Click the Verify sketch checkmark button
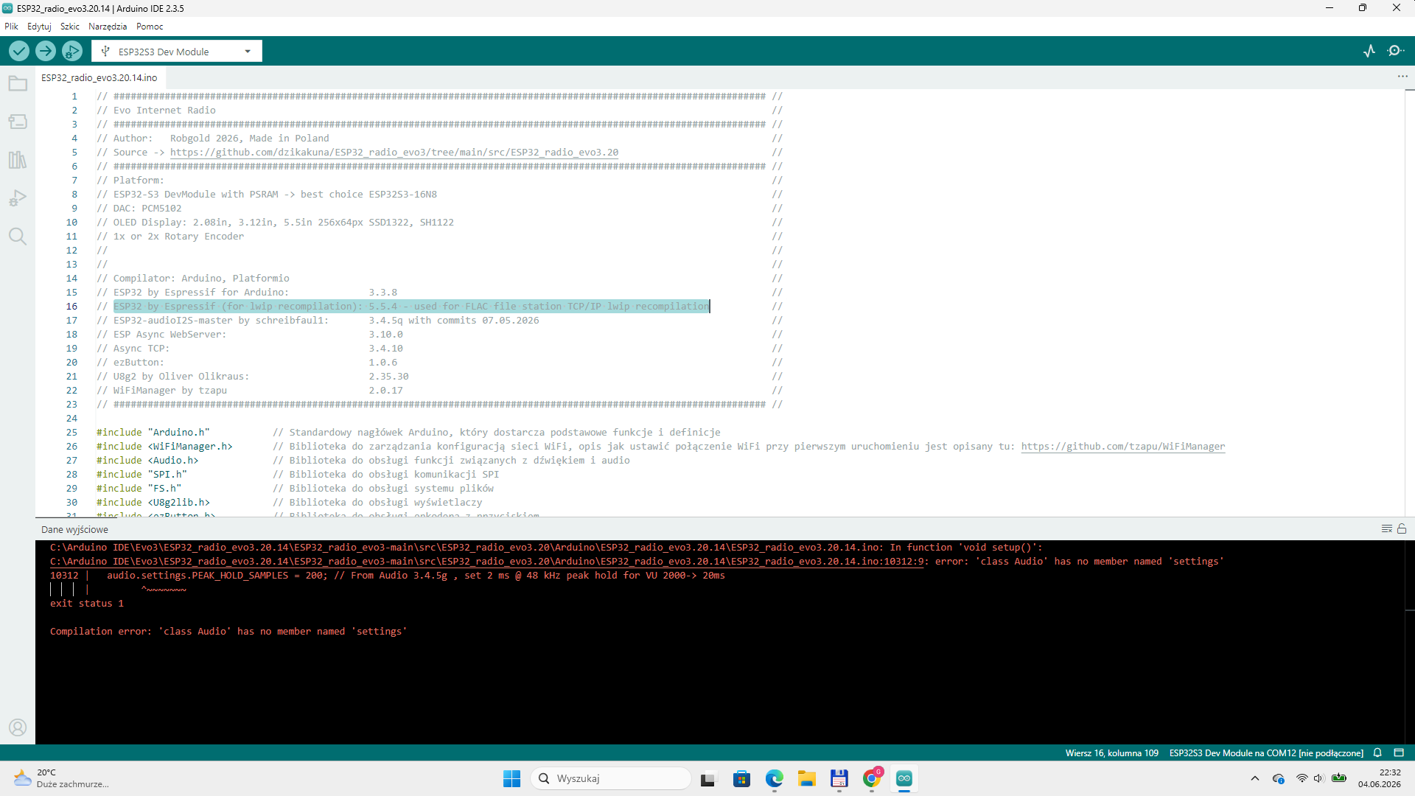 tap(19, 51)
